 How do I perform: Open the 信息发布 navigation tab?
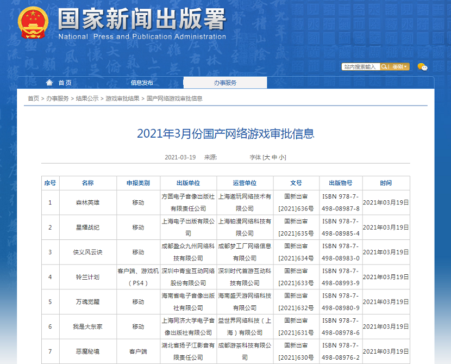tap(142, 83)
